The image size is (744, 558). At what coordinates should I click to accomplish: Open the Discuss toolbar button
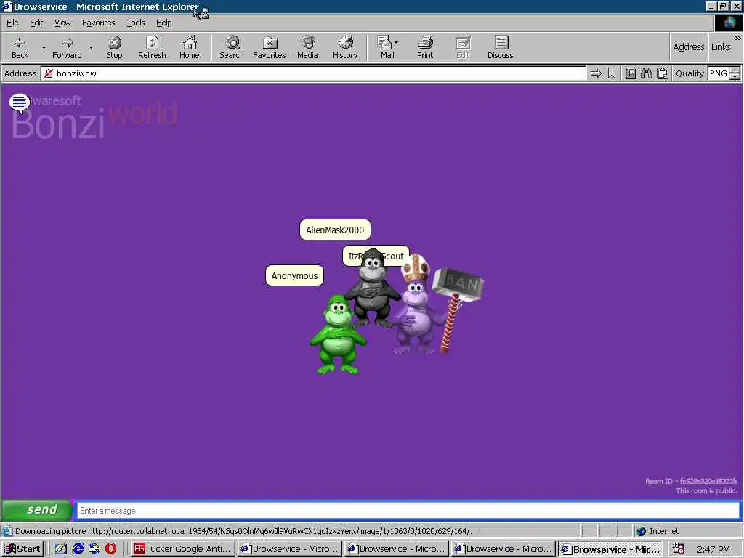[500, 47]
